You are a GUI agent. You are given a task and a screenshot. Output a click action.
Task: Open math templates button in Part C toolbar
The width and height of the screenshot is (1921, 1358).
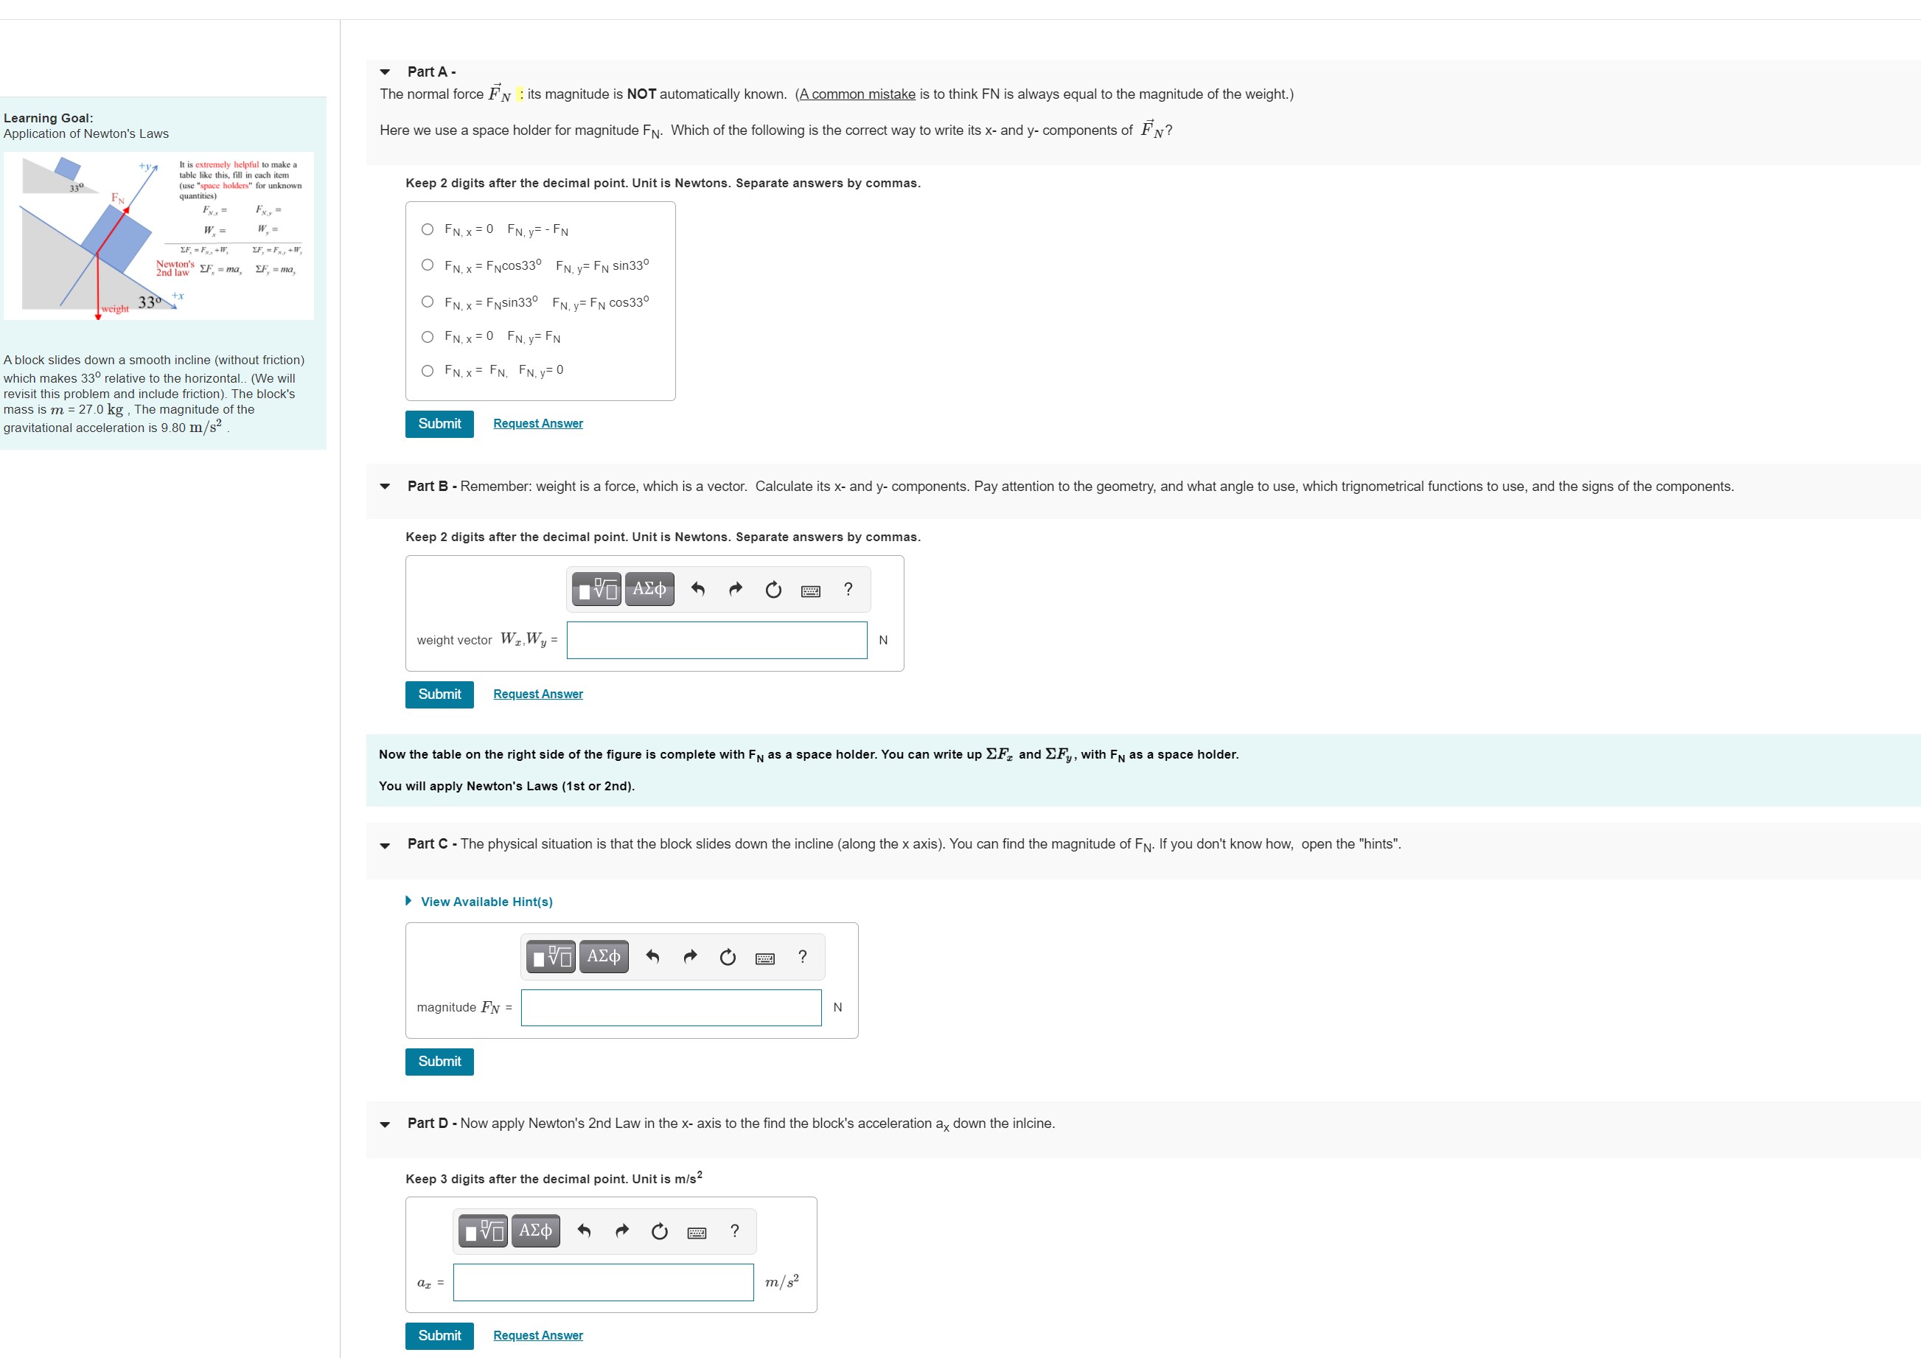(552, 956)
